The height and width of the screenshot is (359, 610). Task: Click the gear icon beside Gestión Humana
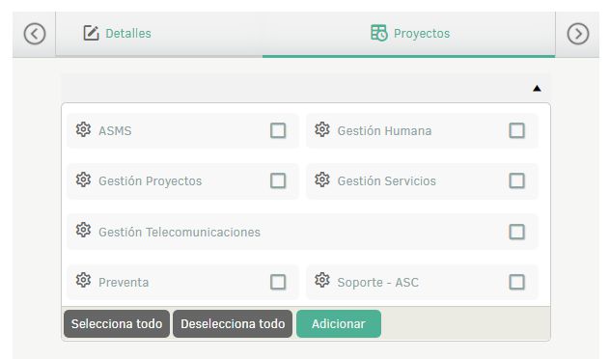tap(322, 129)
